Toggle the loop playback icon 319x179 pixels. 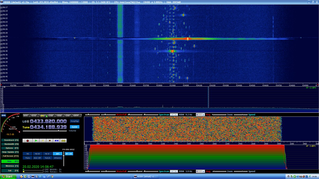click(63, 141)
